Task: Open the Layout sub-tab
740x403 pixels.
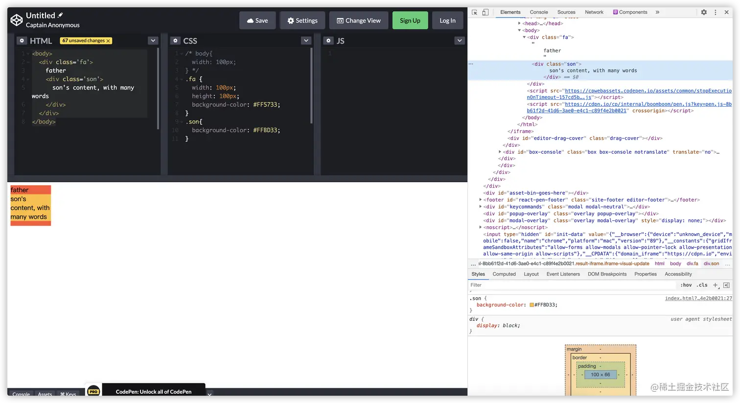Action: 531,274
